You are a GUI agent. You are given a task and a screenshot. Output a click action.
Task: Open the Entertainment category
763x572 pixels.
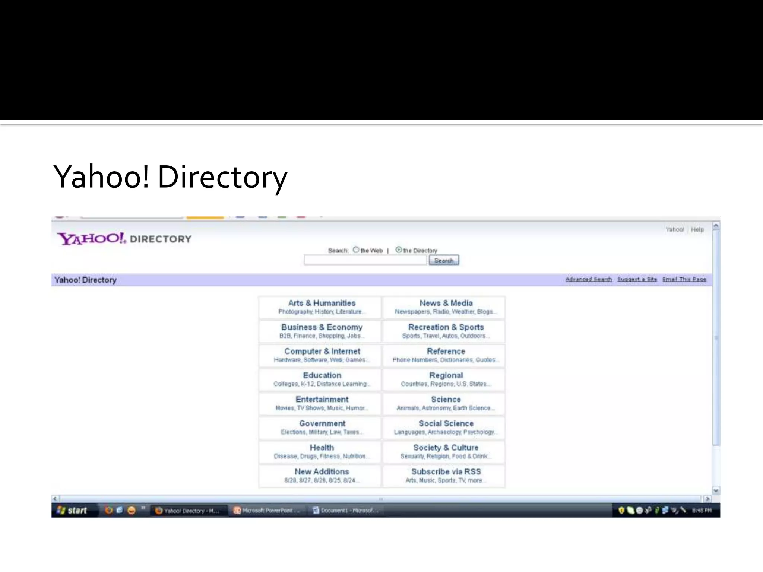point(322,399)
